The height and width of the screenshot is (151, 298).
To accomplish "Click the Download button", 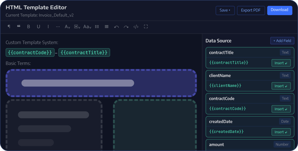I will pos(280,10).
